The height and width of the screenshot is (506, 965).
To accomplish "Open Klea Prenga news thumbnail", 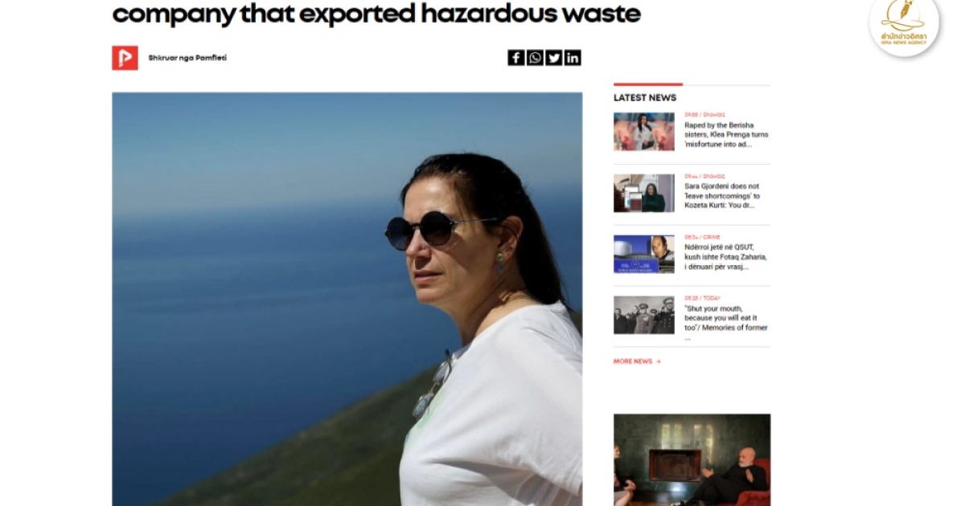I will click(x=644, y=132).
